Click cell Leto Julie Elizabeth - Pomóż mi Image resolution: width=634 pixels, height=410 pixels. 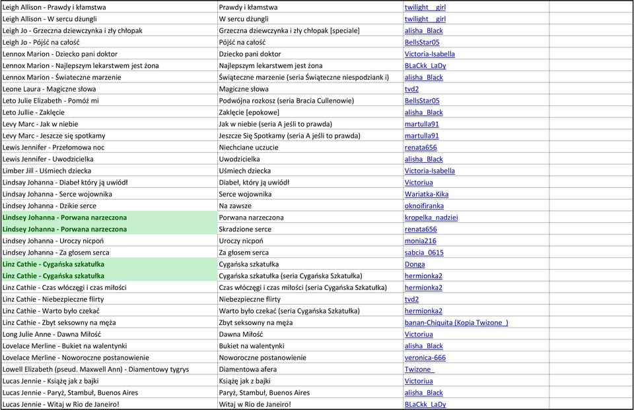pyautogui.click(x=109, y=101)
